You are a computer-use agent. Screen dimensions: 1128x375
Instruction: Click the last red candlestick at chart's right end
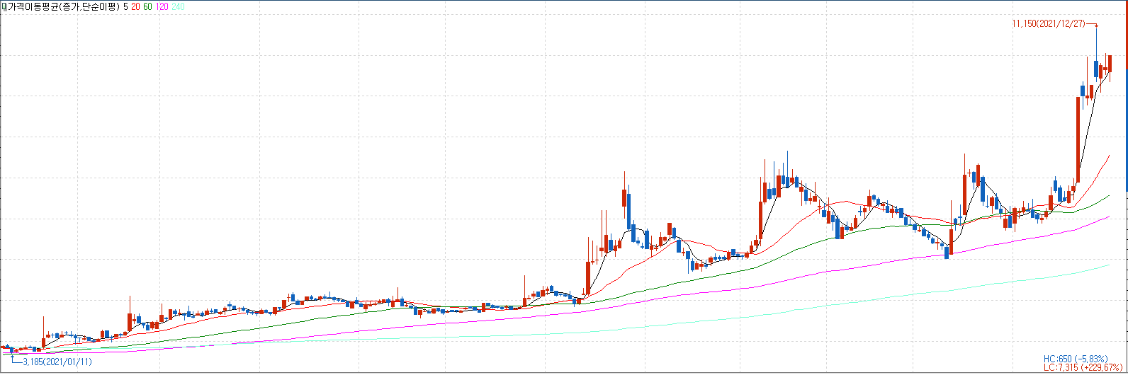coord(1110,64)
